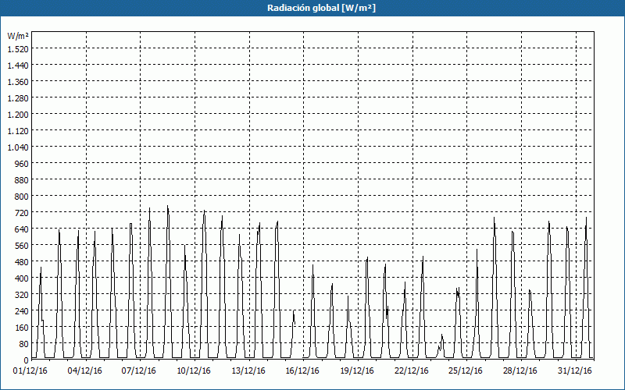625x390 pixels.
Task: Click the 28/12/16 date label
Action: (520, 371)
